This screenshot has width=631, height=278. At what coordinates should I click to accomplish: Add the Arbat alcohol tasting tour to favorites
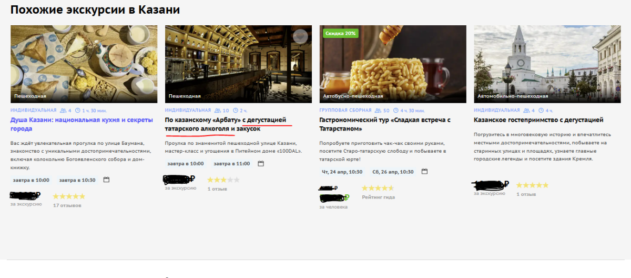pos(300,36)
